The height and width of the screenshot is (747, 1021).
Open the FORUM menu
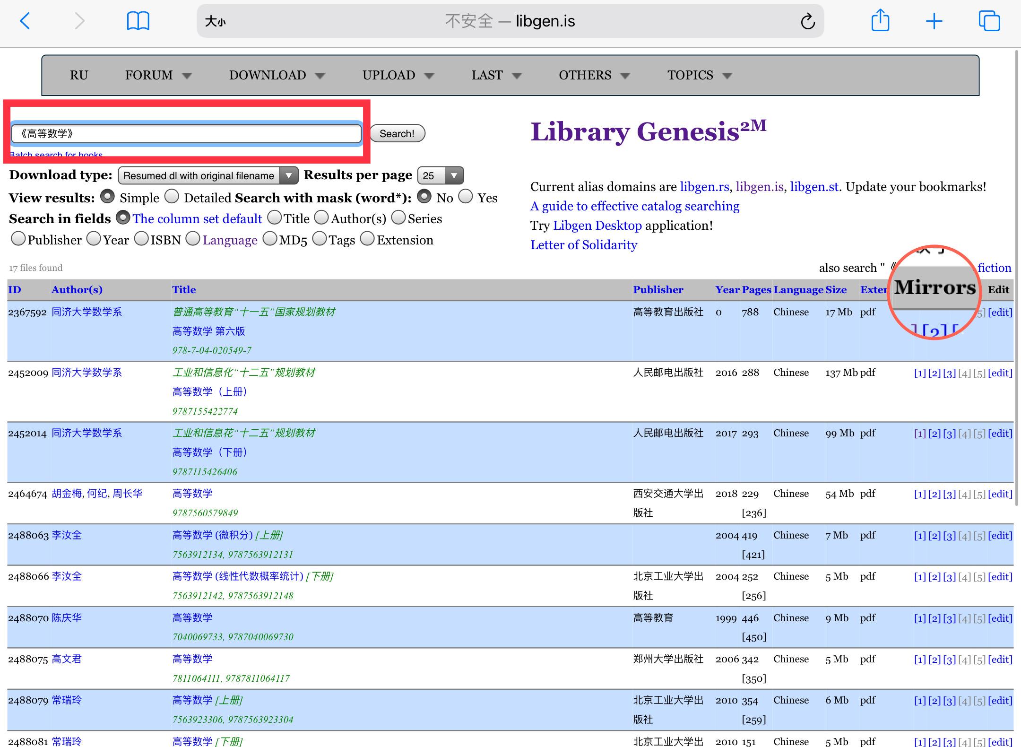pos(158,75)
